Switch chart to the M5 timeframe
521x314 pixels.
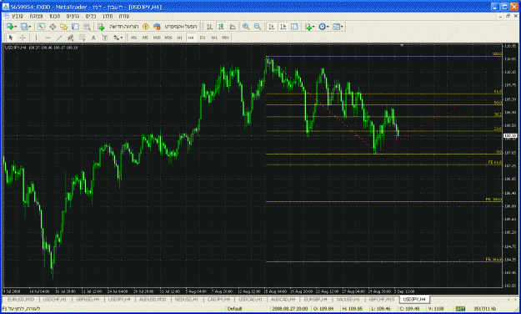tap(145, 38)
